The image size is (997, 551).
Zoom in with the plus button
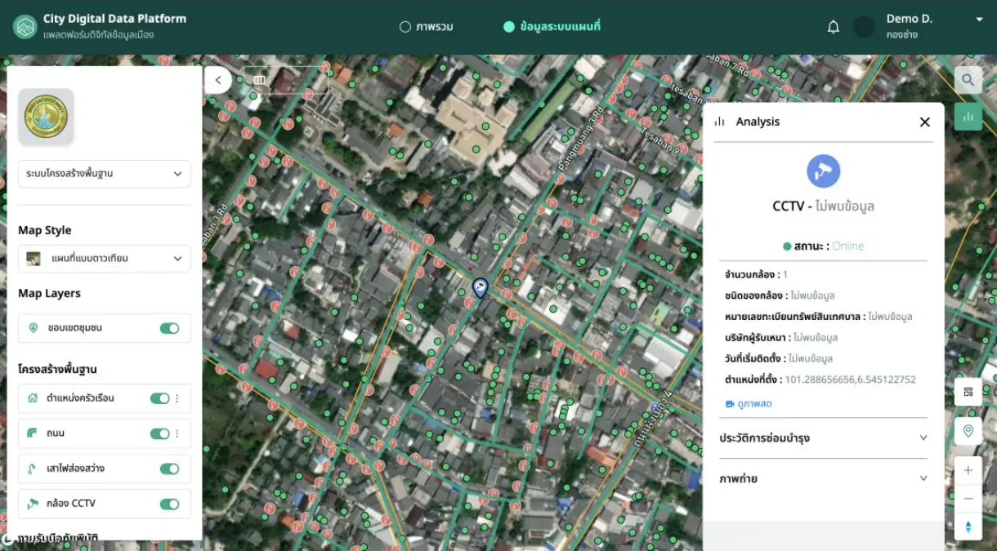968,470
